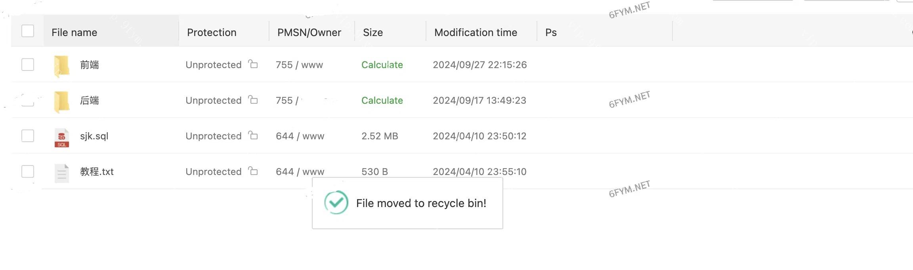The width and height of the screenshot is (913, 270).
Task: Select the sjk.sql row checkbox
Action: tap(28, 136)
